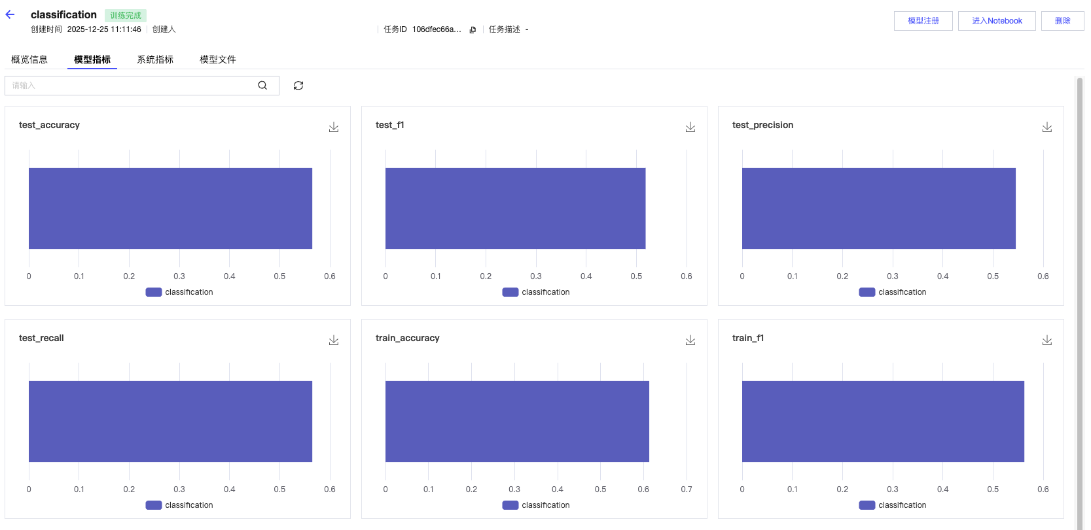Image resolution: width=1091 pixels, height=530 pixels.
Task: Toggle classification legend in test_accuracy chart
Action: [x=179, y=292]
